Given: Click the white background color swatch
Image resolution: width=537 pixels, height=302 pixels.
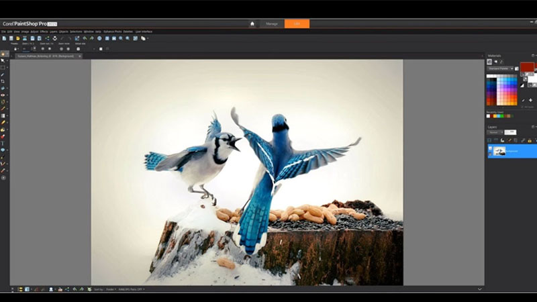Looking at the screenshot, I should coord(532,79).
